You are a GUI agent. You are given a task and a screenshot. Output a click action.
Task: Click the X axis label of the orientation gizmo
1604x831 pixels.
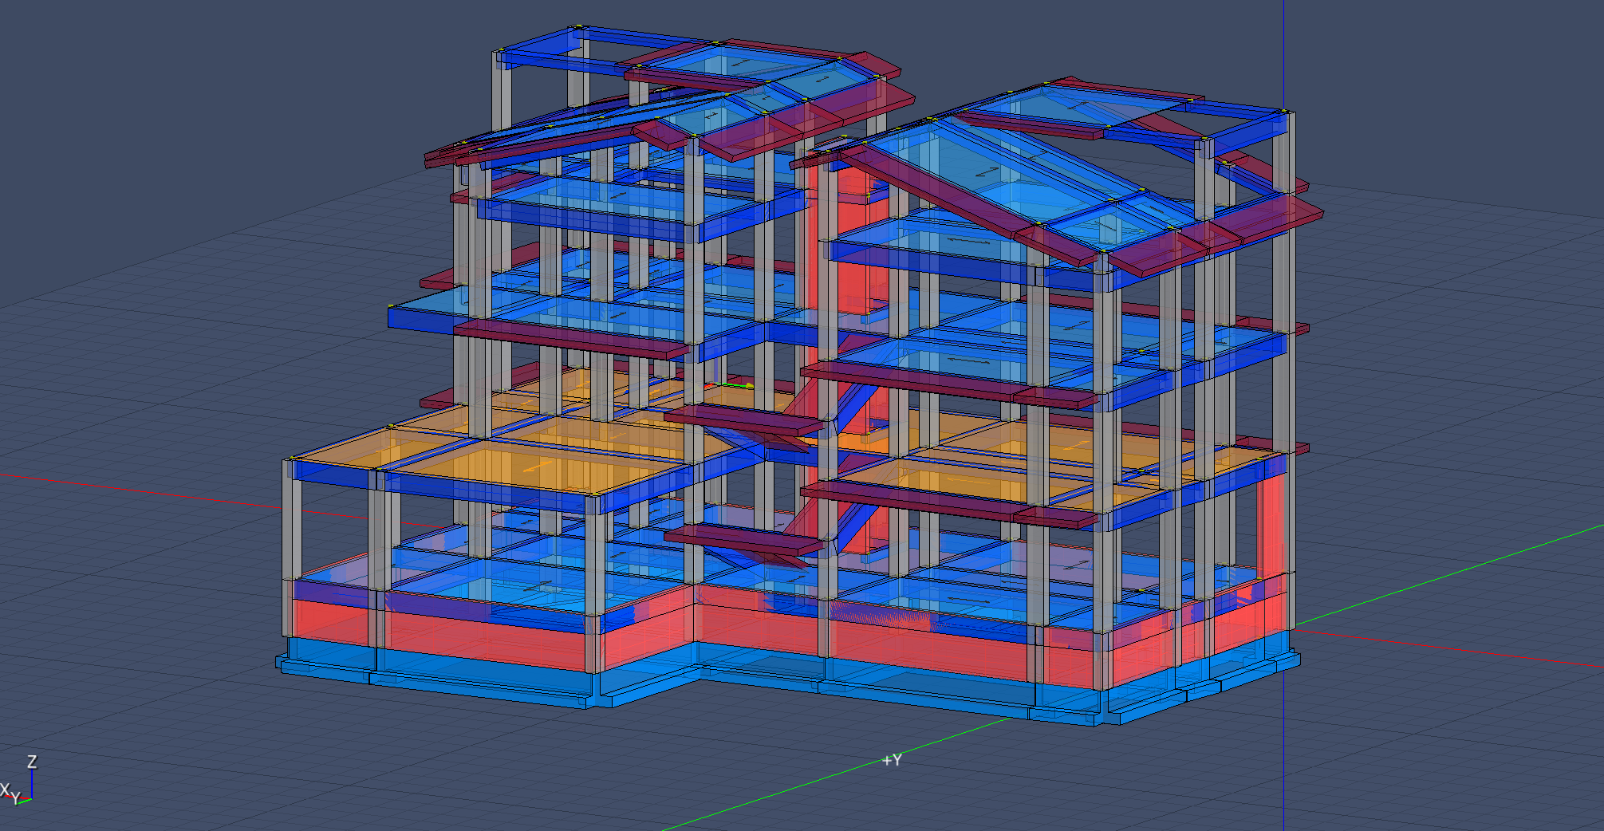pyautogui.click(x=5, y=790)
